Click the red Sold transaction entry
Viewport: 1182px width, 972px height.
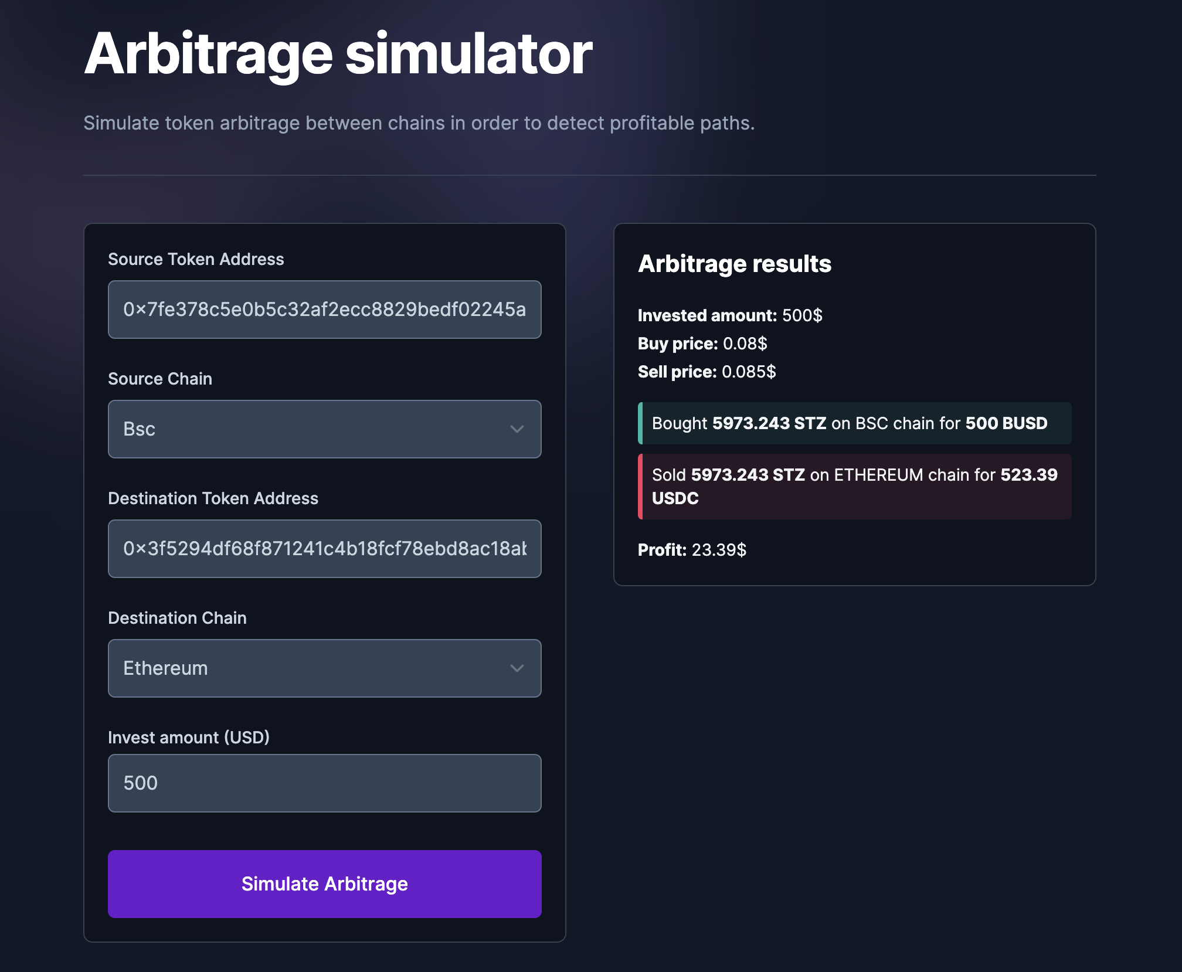(x=854, y=487)
